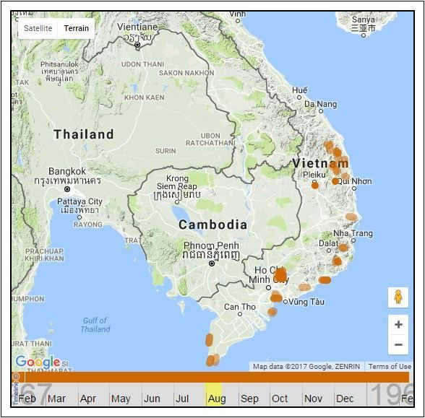425x418 pixels.
Task: Select Oct on the timeline
Action: (x=280, y=399)
